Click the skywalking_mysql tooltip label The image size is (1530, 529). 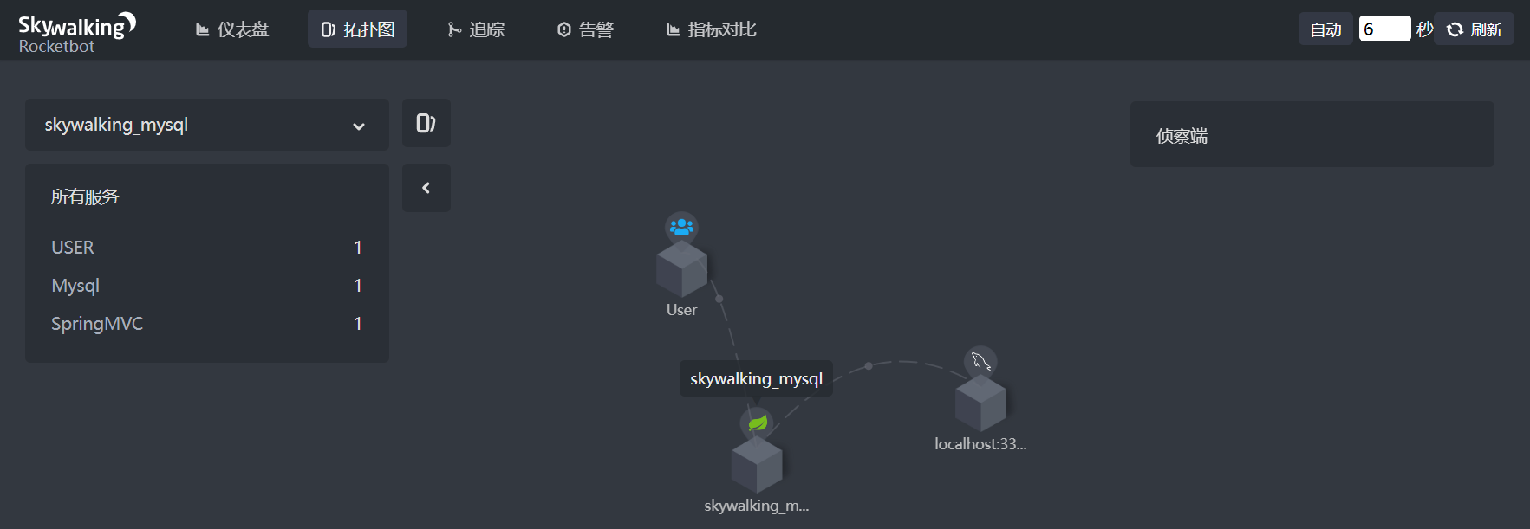pos(757,378)
